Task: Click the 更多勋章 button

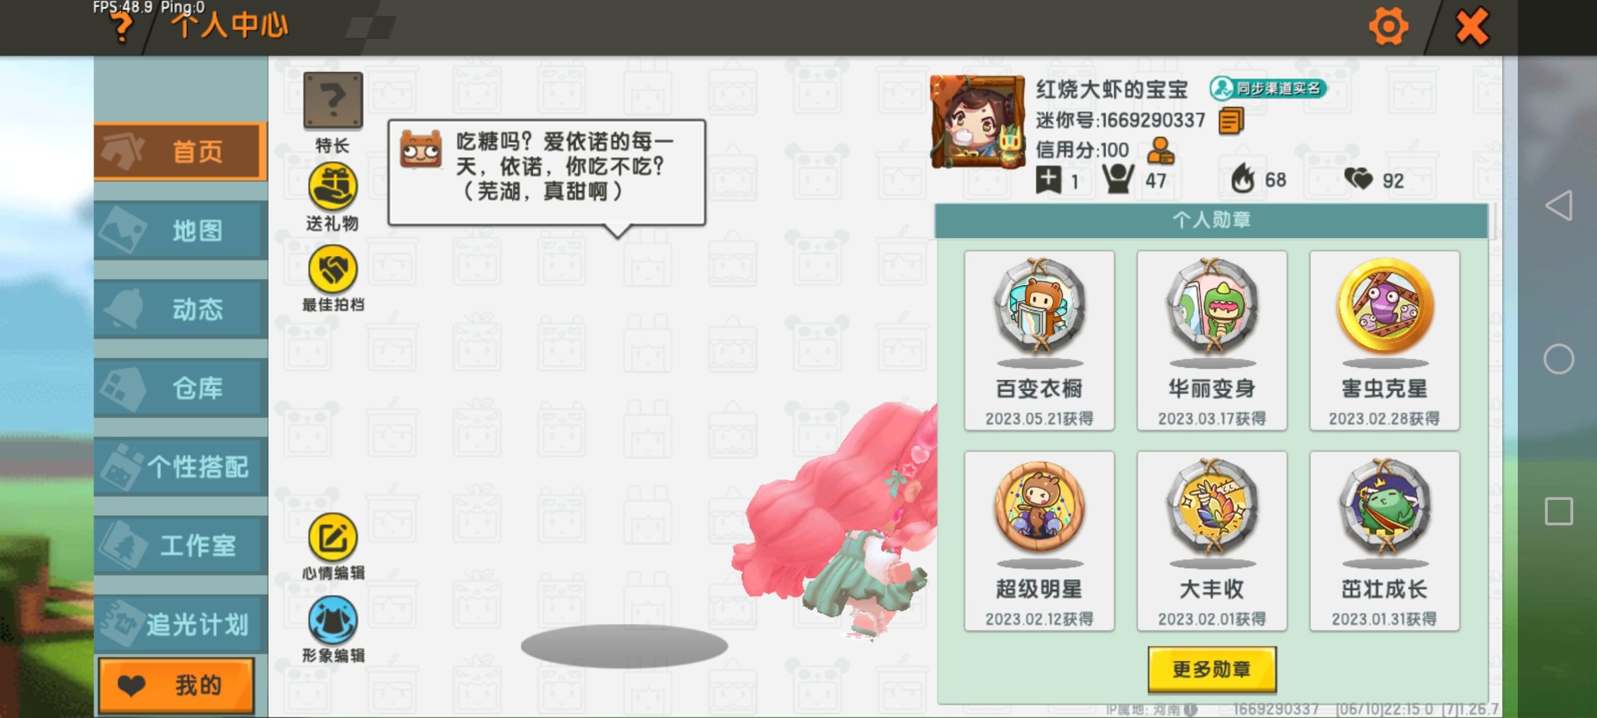Action: click(1212, 669)
